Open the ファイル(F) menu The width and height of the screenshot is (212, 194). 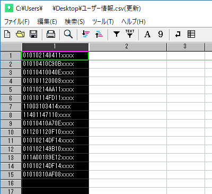pos(17,22)
